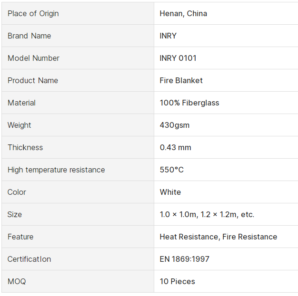This screenshot has height=296, width=298.
Task: Select the "550°C" temperature value
Action: 171,170
